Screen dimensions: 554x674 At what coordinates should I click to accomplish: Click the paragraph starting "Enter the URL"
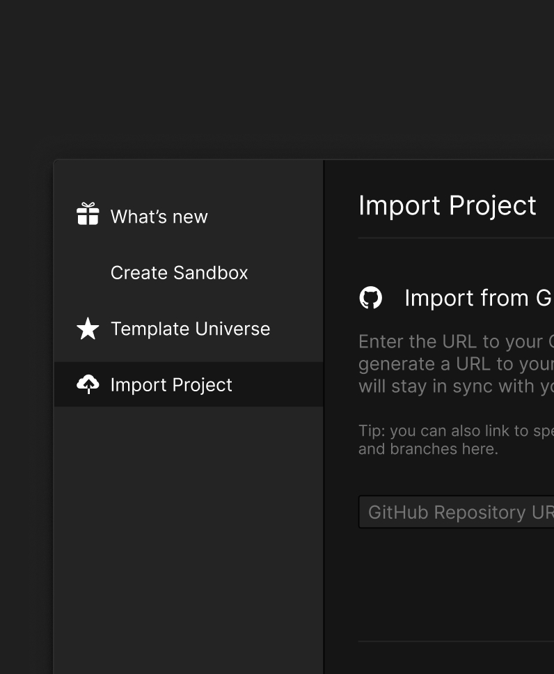(x=456, y=363)
